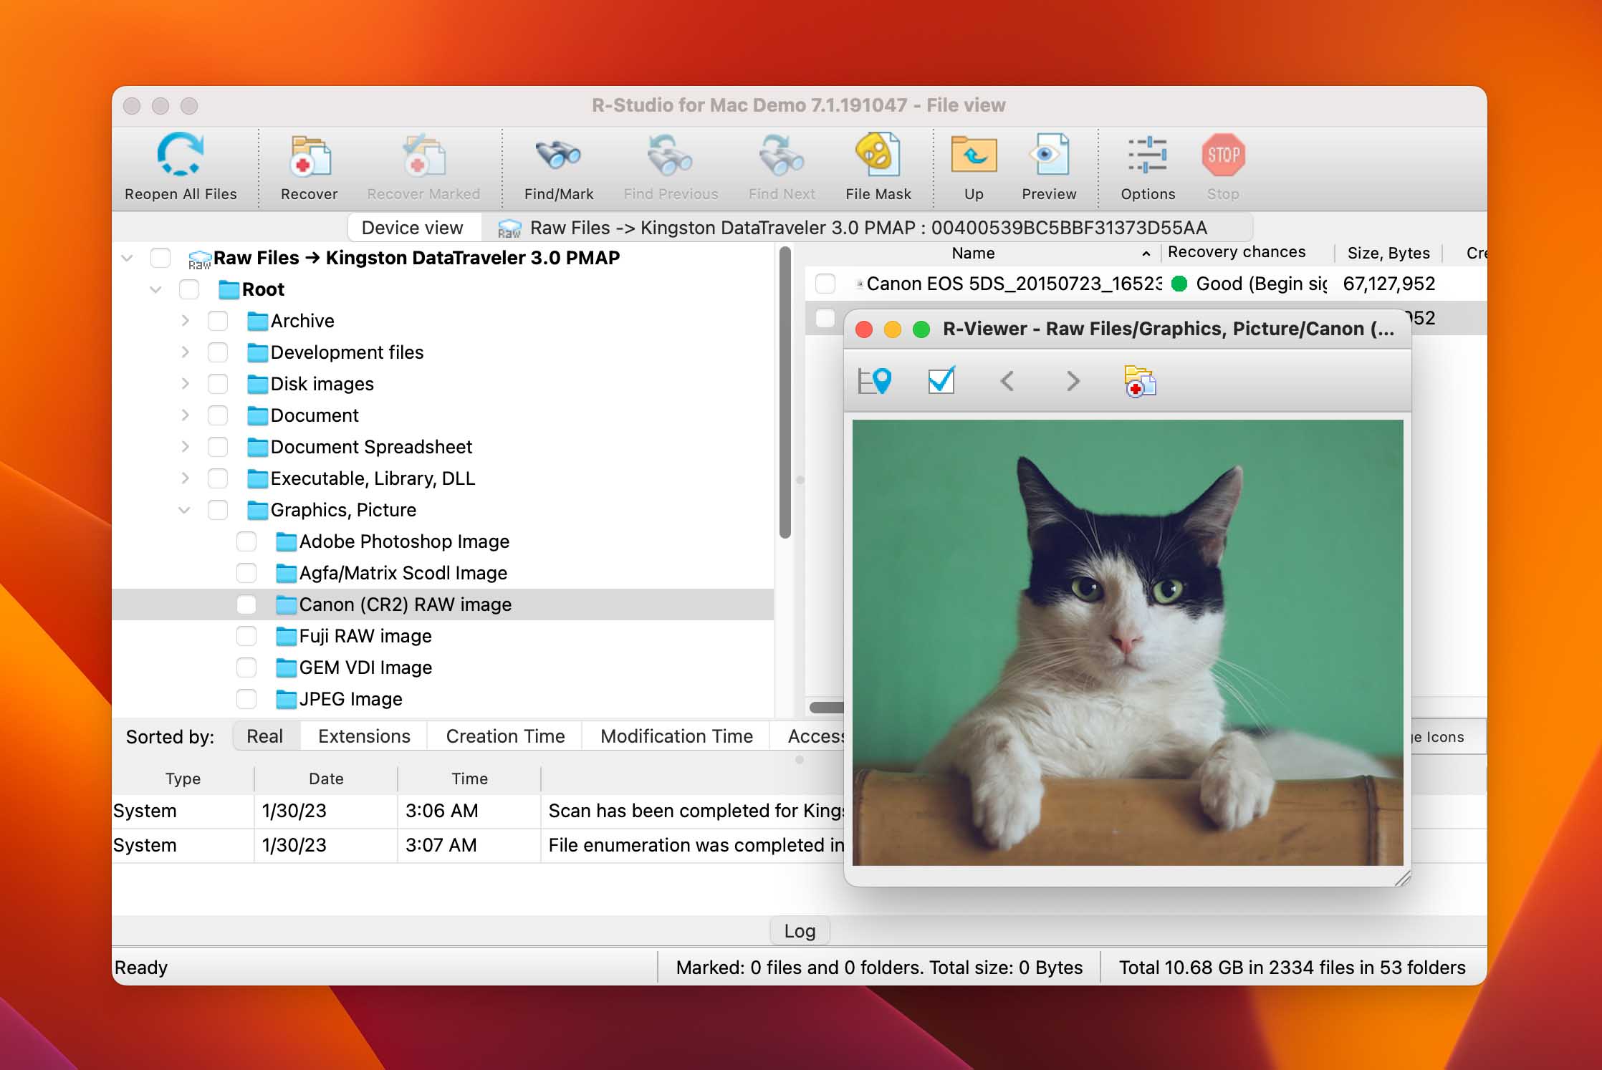Click the locate-file icon in R-Viewer
Viewport: 1602px width, 1070px height.
(x=874, y=381)
